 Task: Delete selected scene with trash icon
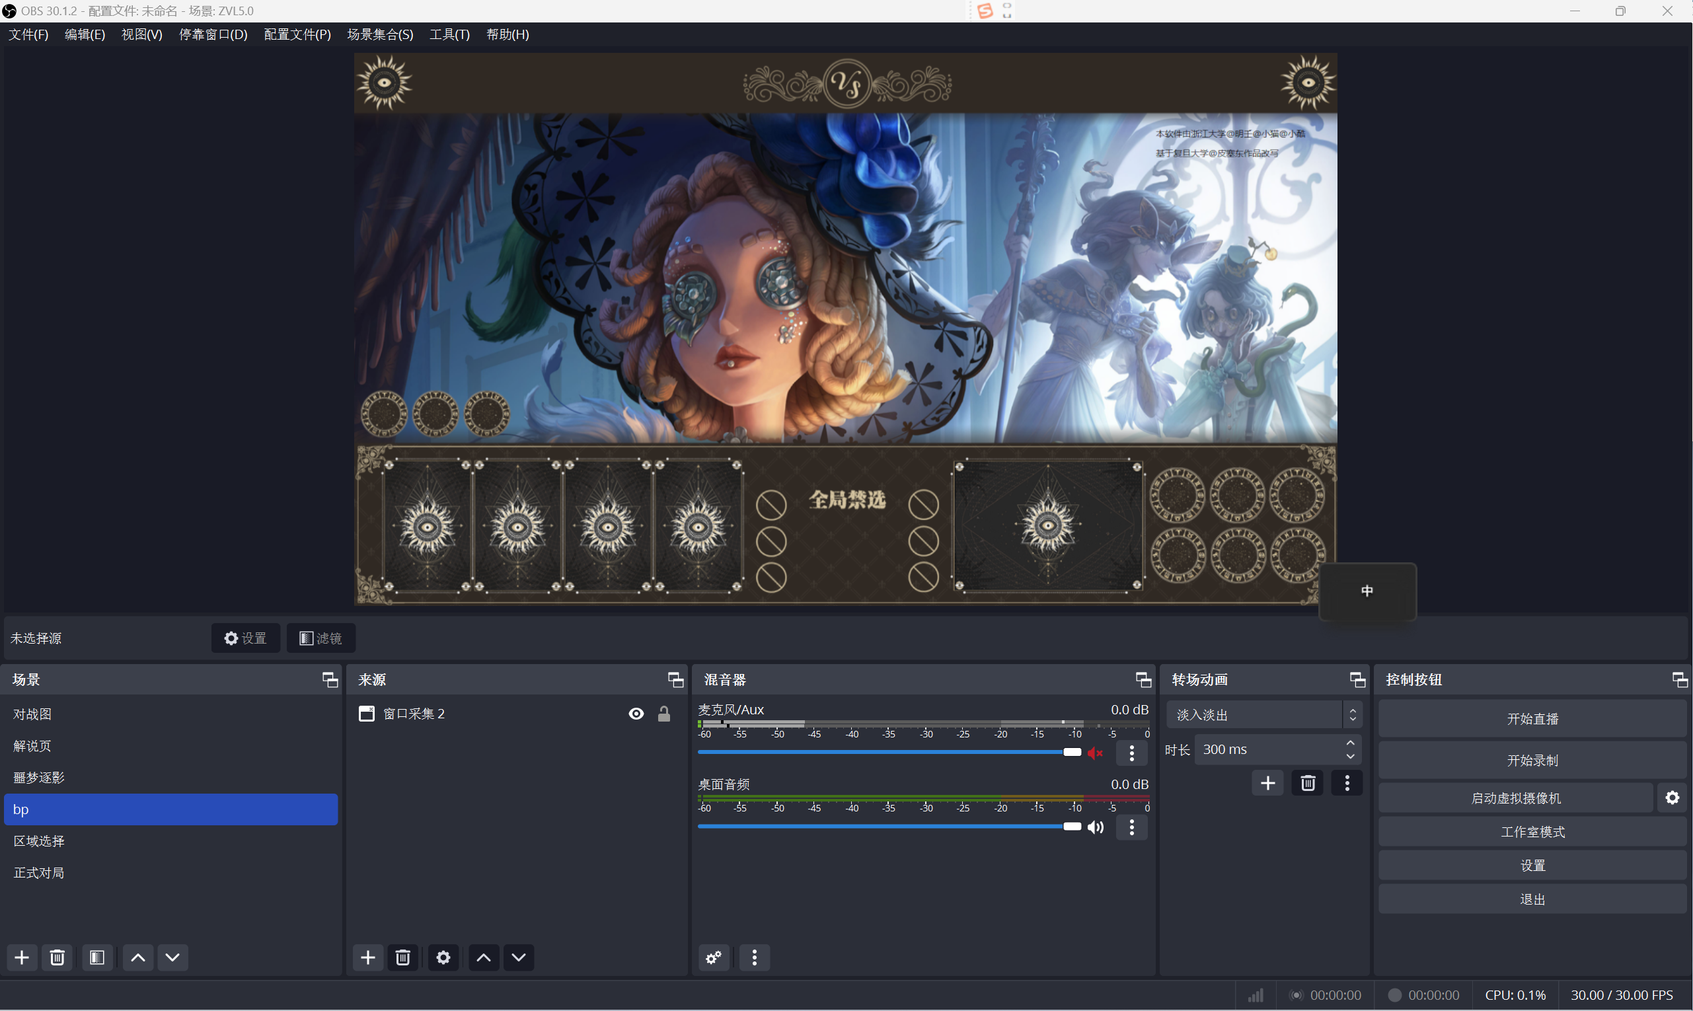tap(57, 957)
